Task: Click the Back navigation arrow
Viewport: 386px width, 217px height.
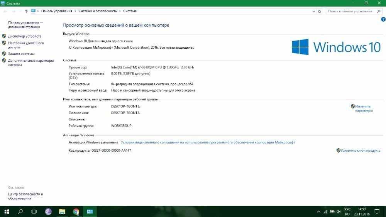Action: [5, 11]
